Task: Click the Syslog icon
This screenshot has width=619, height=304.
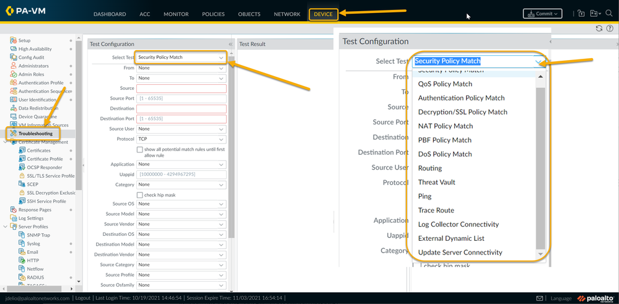Action: click(x=22, y=244)
